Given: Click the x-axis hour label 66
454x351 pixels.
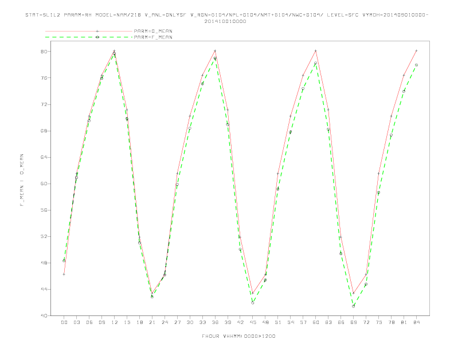Looking at the screenshot, I should click(341, 322).
